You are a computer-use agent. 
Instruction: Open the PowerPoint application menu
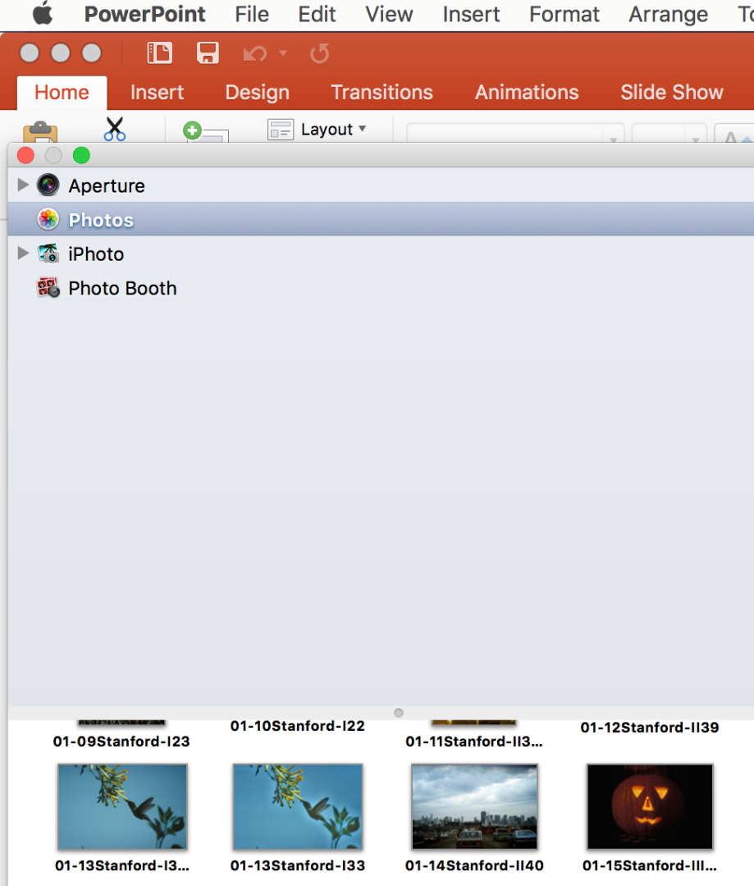[x=144, y=14]
